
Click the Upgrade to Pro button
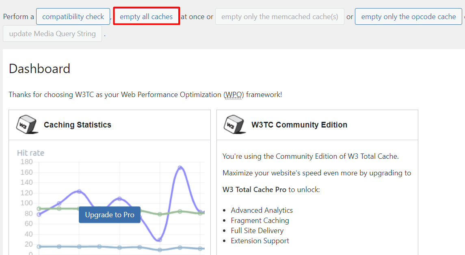(109, 214)
